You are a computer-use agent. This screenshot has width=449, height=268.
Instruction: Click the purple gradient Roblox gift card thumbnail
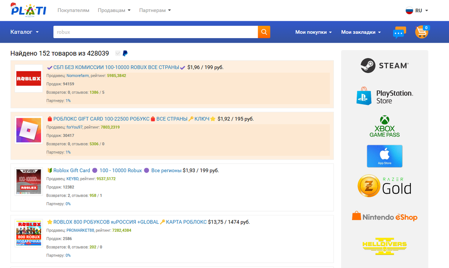29,130
